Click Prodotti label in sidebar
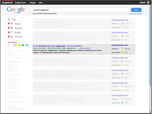 17,24
